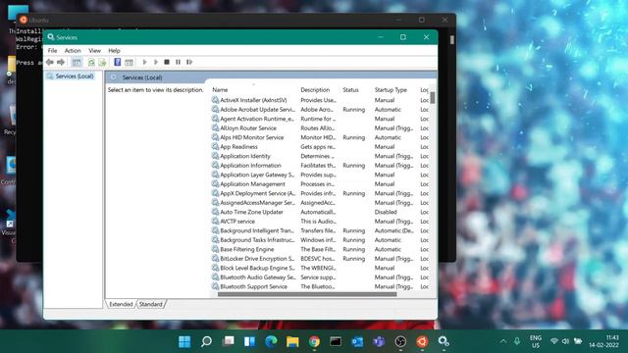The image size is (628, 353).
Task: Click the Disabled startup type cell
Action: click(386, 212)
